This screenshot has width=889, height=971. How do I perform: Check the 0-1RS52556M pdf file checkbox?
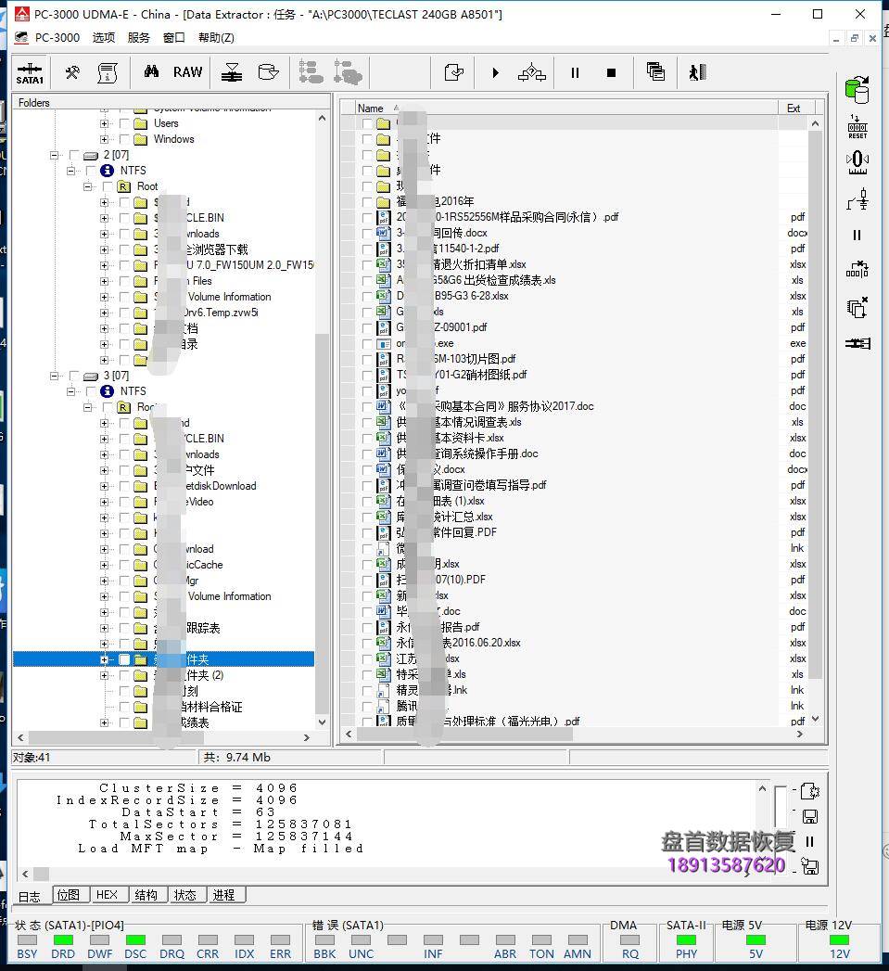click(367, 217)
